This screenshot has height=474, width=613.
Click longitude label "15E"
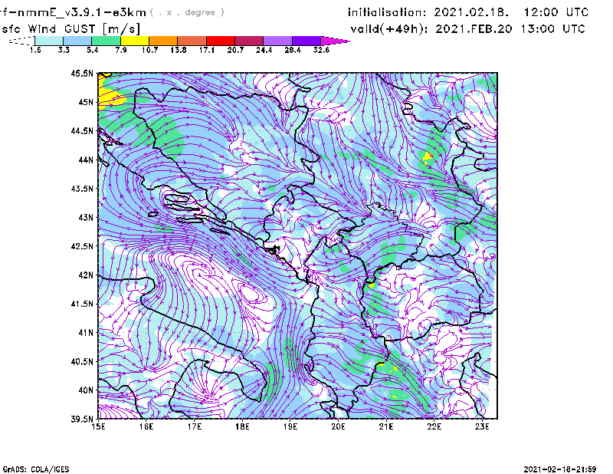click(x=98, y=426)
